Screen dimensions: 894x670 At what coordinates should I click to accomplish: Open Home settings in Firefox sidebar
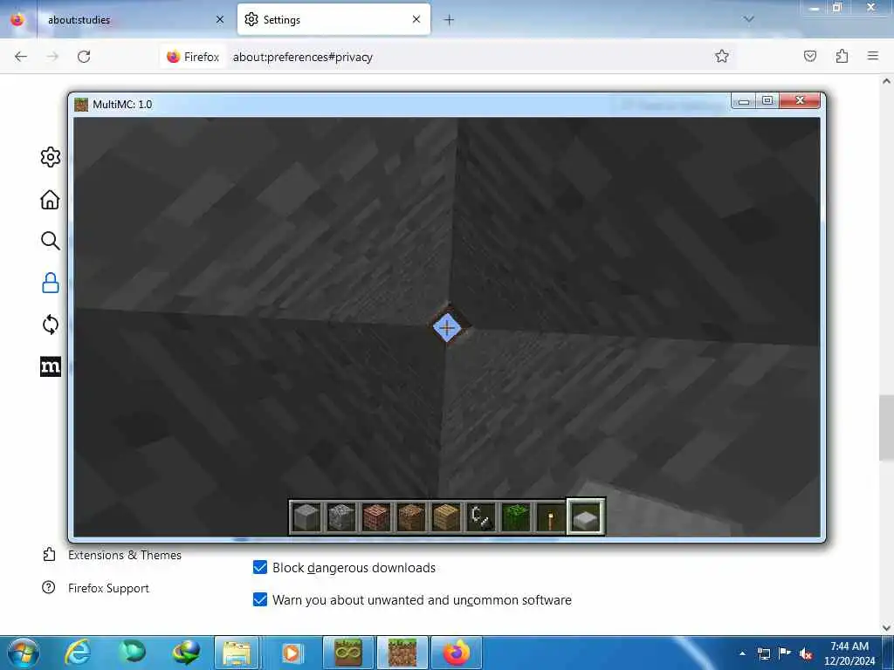pyautogui.click(x=50, y=200)
